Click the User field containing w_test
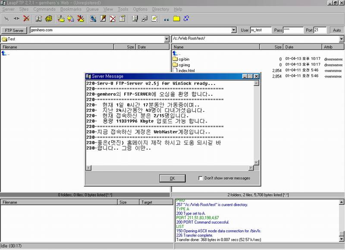The image size is (345, 250). click(x=261, y=30)
